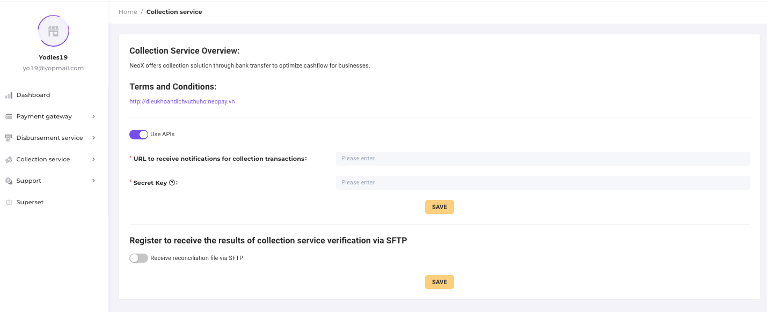Focus the notification URL input field
The image size is (767, 312).
pyautogui.click(x=542, y=159)
